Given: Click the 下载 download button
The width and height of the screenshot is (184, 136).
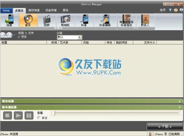Looking at the screenshot, I should (165, 127).
